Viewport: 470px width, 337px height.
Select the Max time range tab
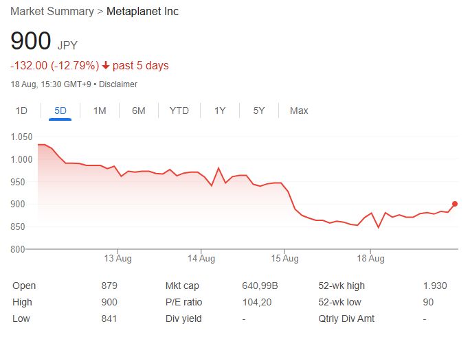[x=299, y=111]
